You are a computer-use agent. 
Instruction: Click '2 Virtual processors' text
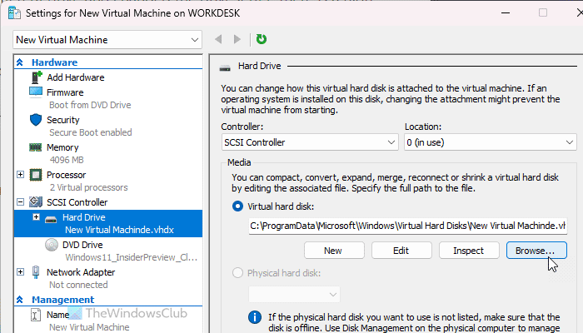click(x=88, y=187)
